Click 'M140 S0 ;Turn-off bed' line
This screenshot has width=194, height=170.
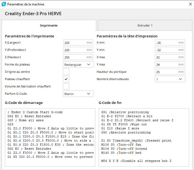point(121,153)
